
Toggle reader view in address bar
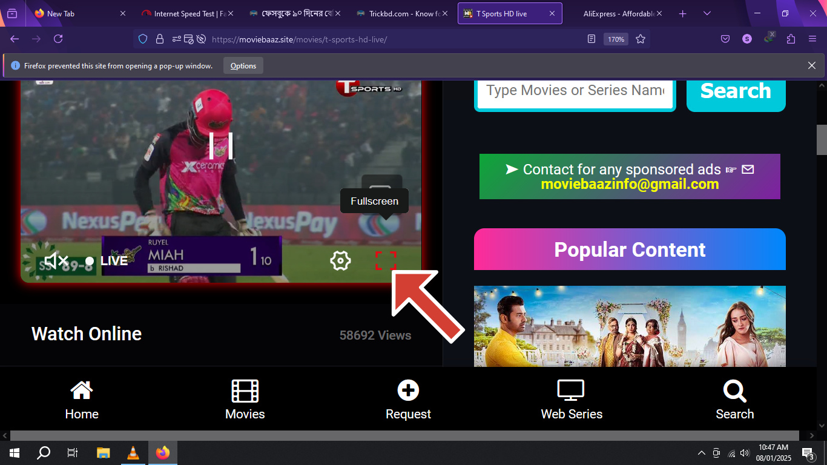[x=591, y=39]
